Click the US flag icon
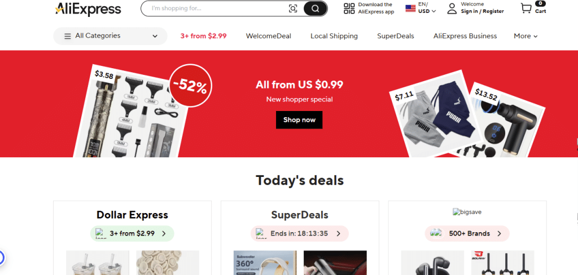This screenshot has width=578, height=275. point(410,8)
